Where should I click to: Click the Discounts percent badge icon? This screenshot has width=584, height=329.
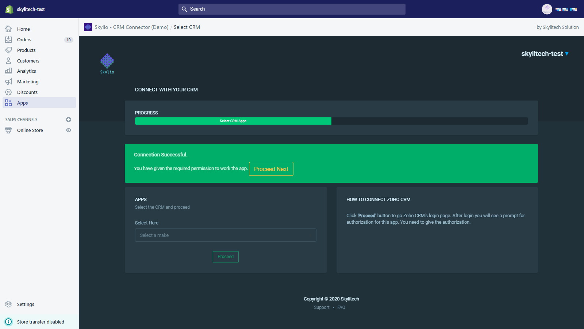[x=8, y=92]
